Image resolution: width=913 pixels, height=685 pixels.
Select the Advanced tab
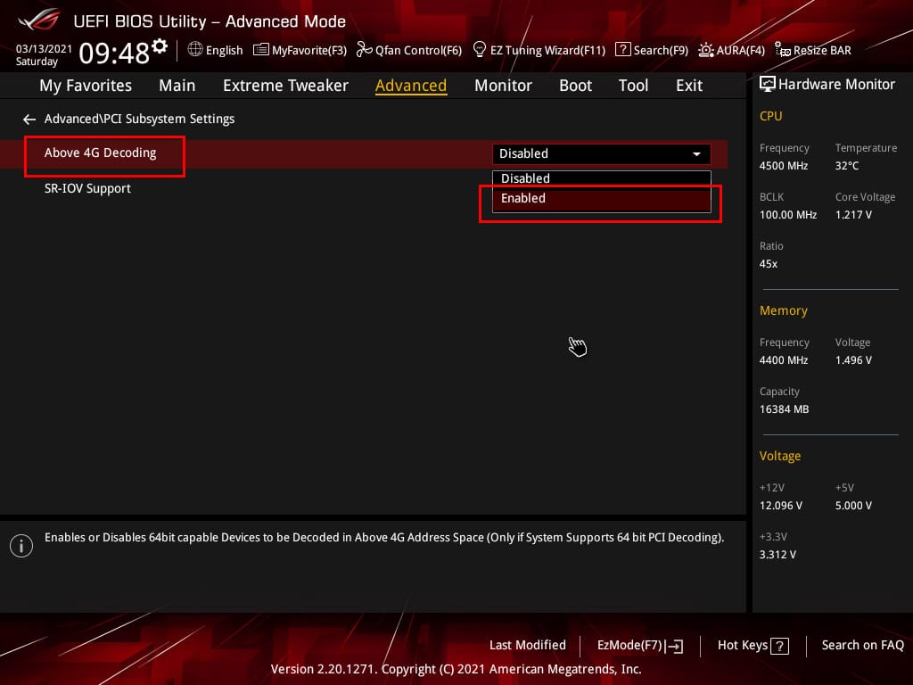click(x=411, y=86)
